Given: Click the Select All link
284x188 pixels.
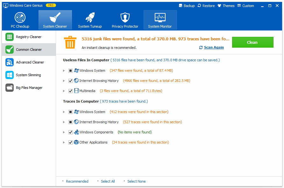Looking at the screenshot, I should [x=108, y=181].
